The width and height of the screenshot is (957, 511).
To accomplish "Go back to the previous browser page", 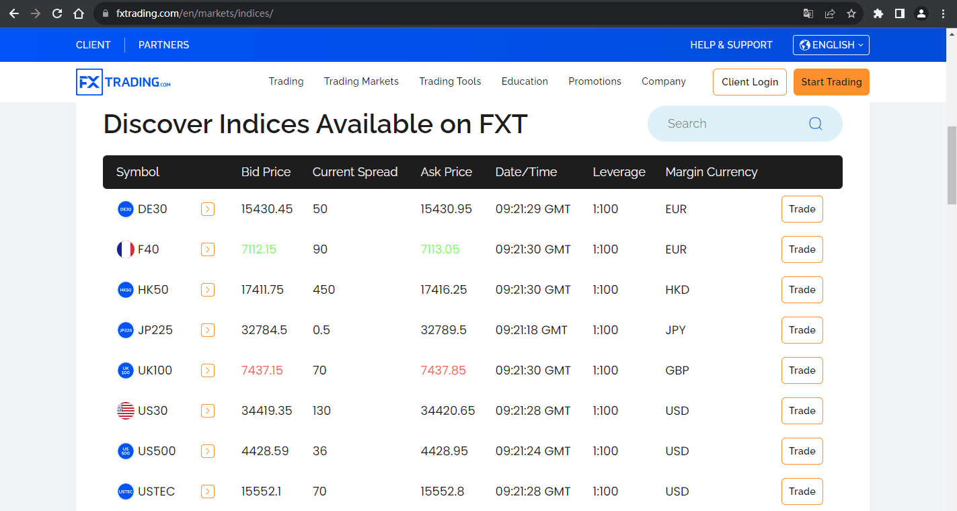I will tap(14, 13).
